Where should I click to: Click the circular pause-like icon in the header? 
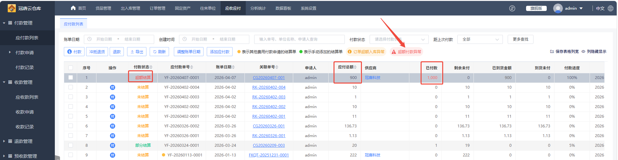point(512,8)
